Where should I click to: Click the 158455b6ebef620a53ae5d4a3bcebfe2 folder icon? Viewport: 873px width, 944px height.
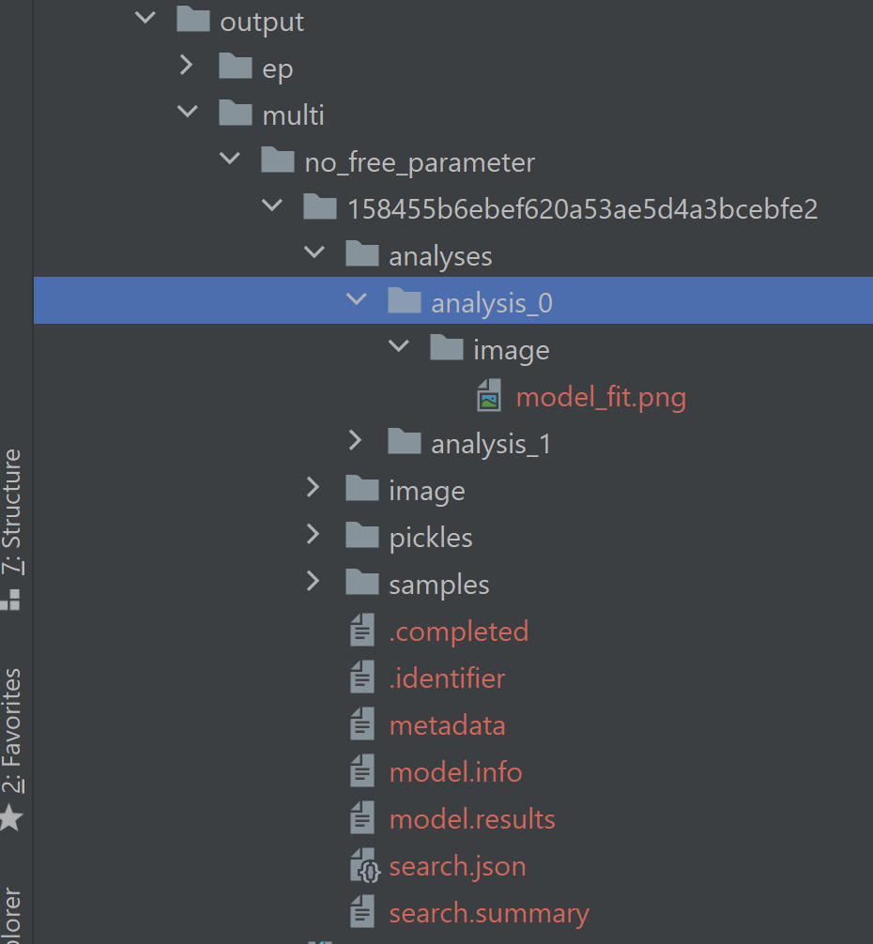(320, 206)
